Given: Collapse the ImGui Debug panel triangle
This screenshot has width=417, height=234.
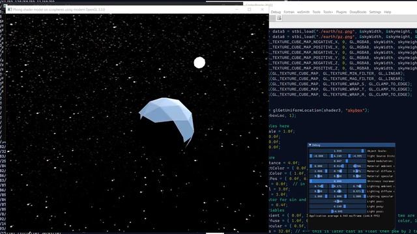Looking at the screenshot, I should [310, 145].
